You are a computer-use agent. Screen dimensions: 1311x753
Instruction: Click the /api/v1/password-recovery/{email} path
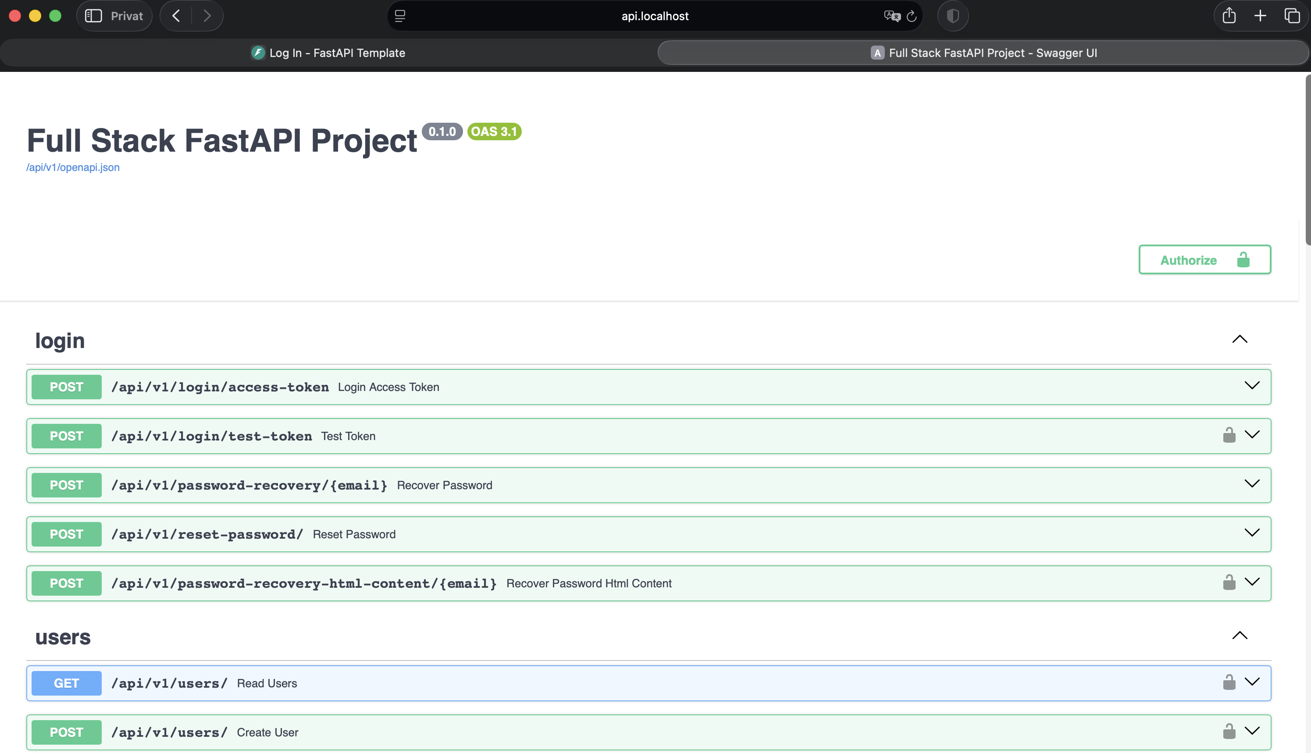point(249,485)
